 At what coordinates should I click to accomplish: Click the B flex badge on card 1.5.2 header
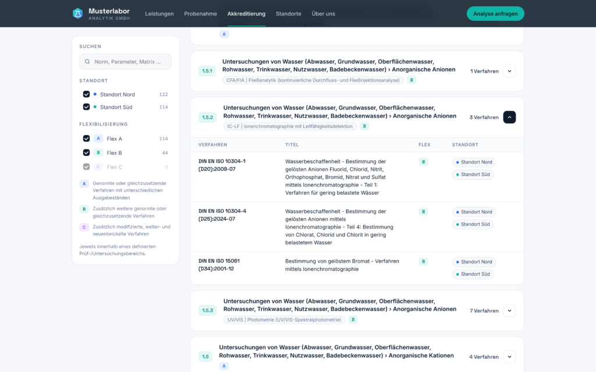(x=364, y=126)
